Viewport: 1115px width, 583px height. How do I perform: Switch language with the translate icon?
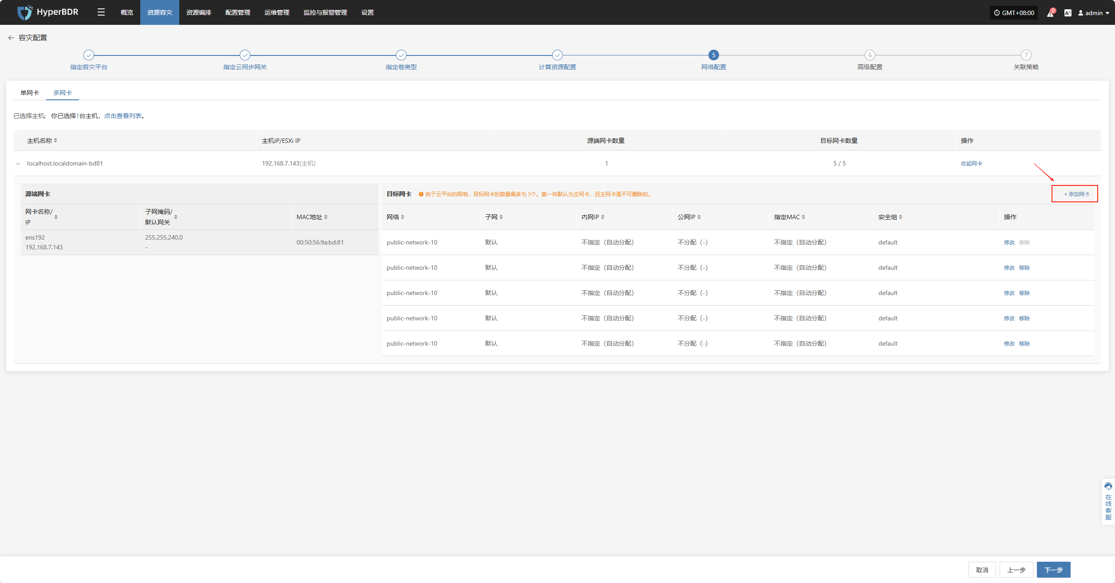coord(1068,13)
